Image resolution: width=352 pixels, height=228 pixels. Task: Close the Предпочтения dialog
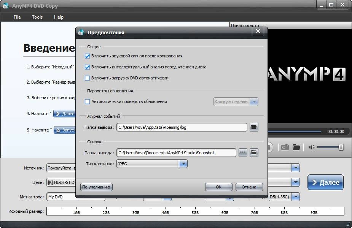point(258,32)
